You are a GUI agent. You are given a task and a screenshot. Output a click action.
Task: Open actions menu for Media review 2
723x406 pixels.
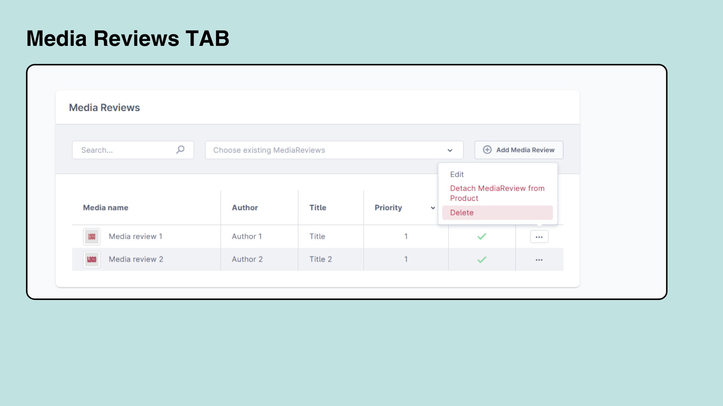(x=539, y=260)
